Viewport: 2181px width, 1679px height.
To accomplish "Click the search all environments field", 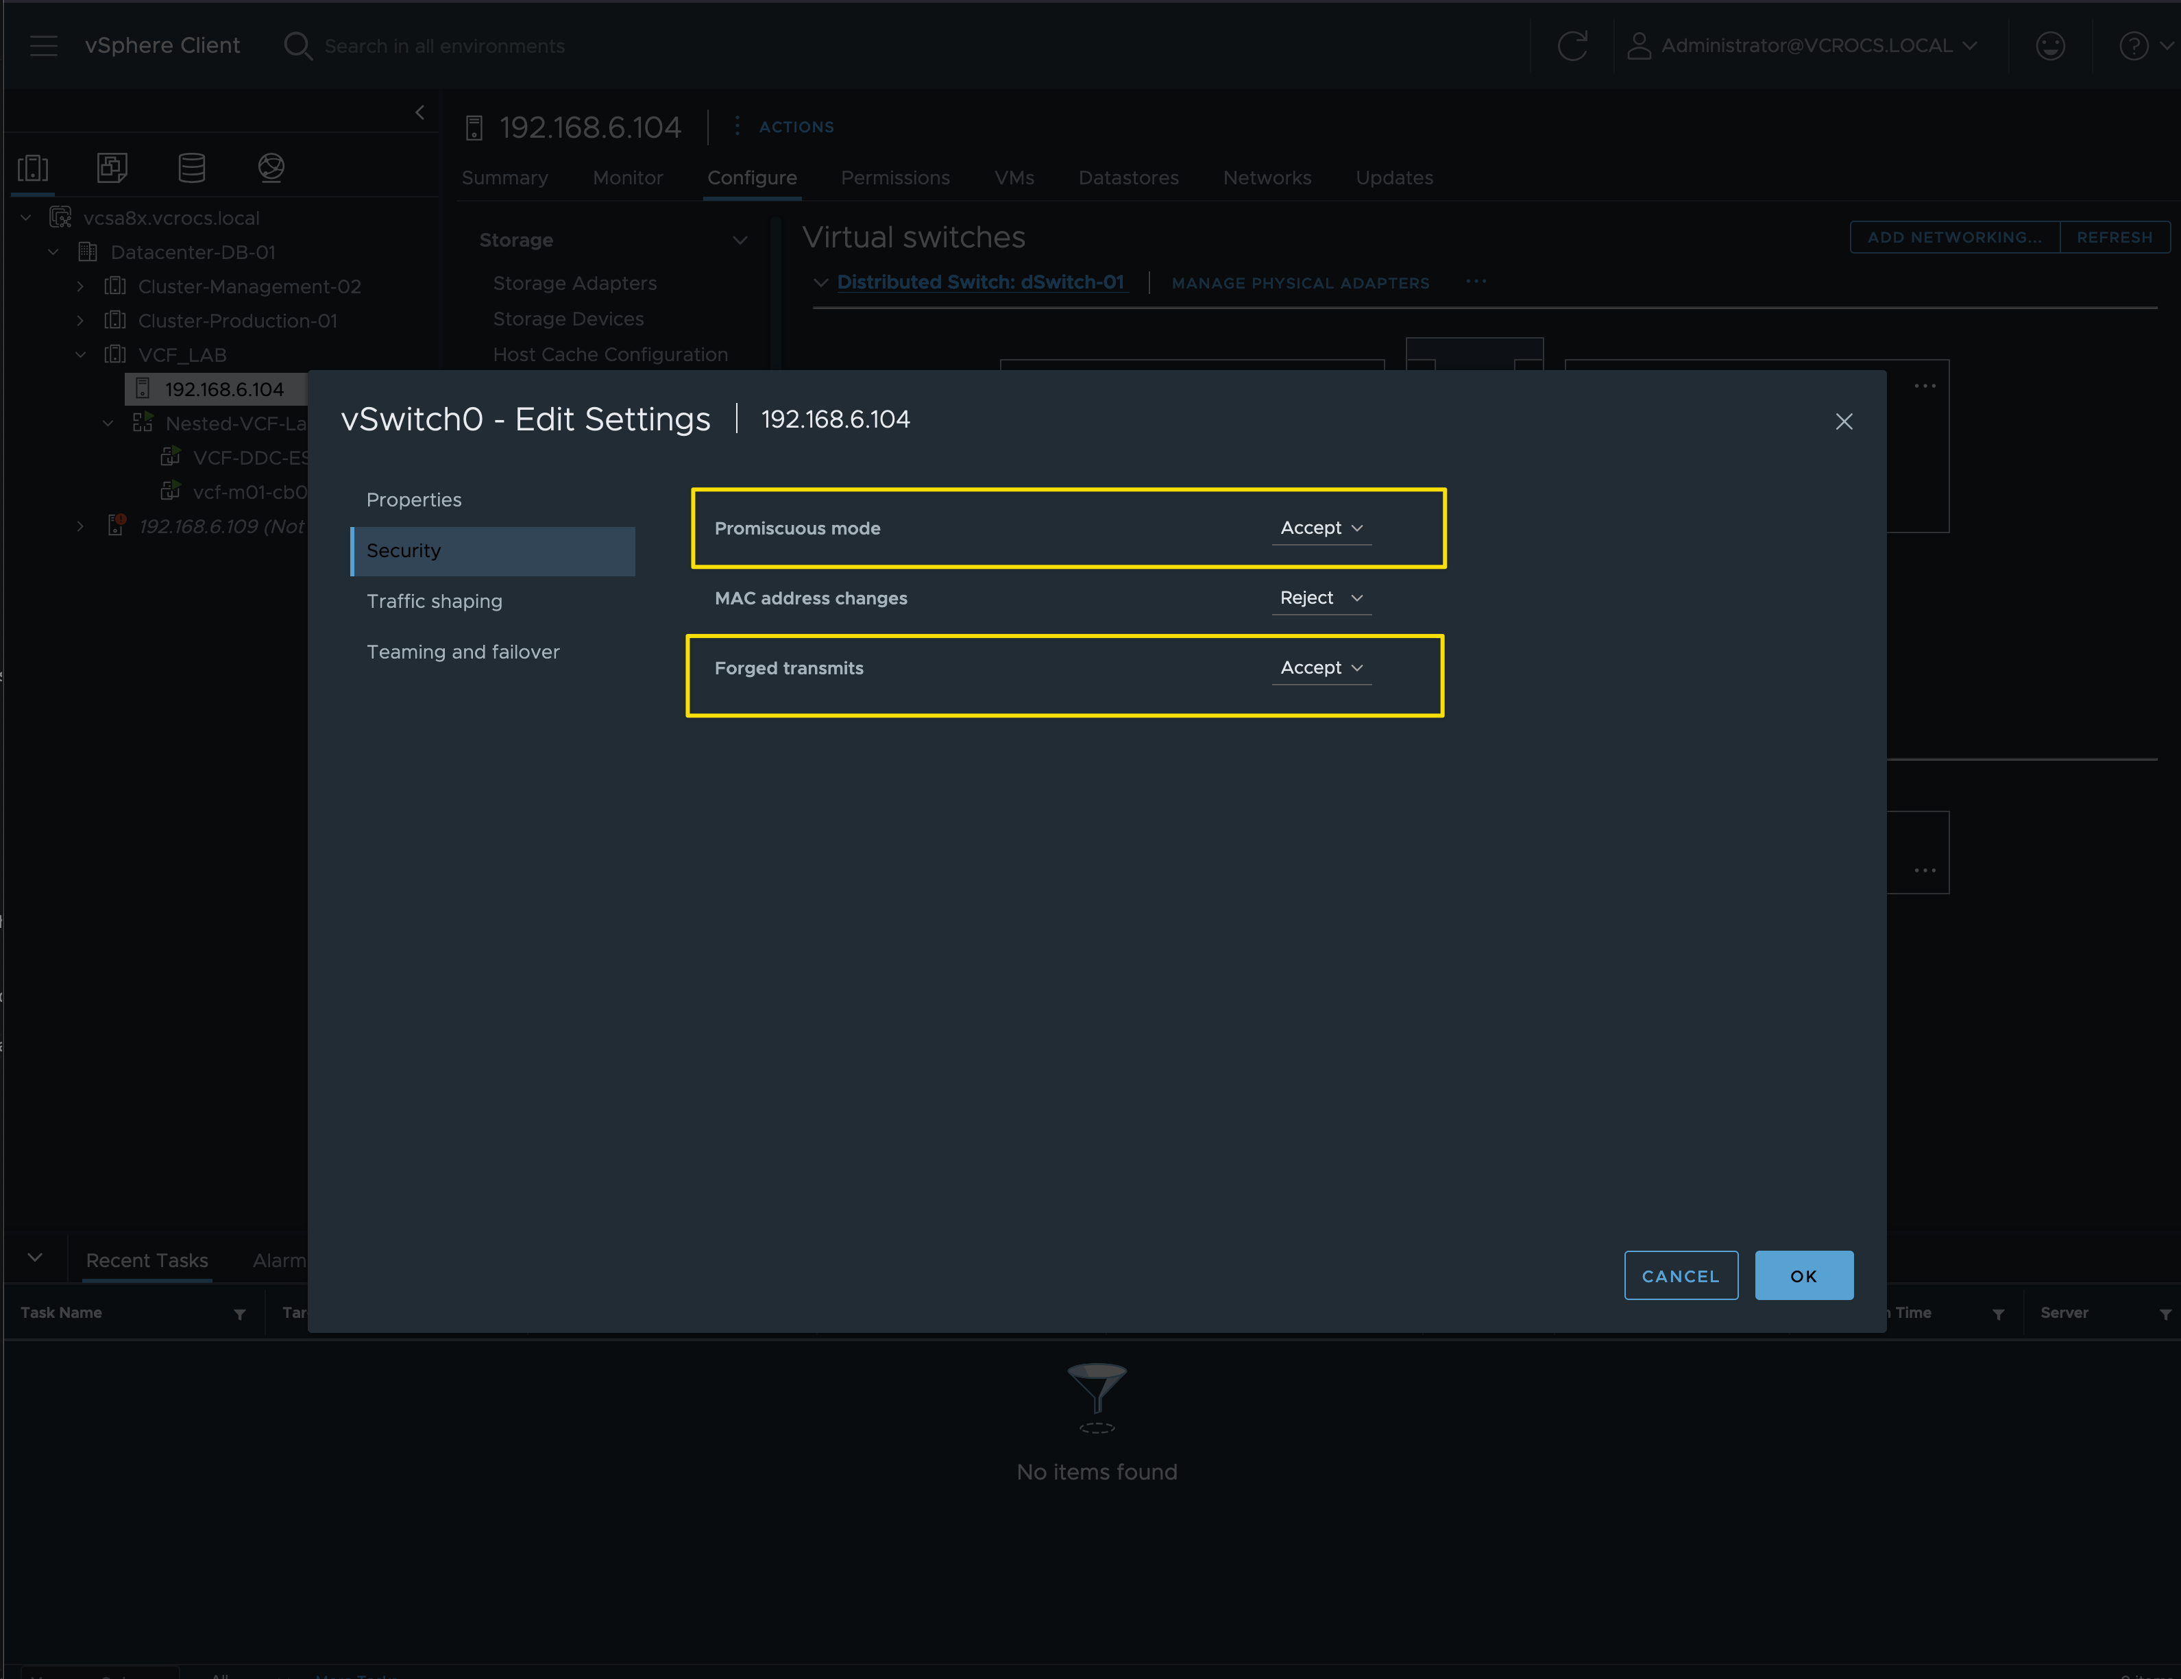I will 444,46.
